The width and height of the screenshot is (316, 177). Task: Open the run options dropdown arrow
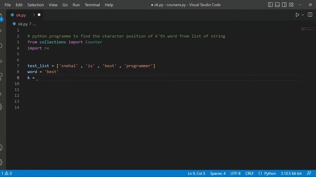tap(303, 15)
